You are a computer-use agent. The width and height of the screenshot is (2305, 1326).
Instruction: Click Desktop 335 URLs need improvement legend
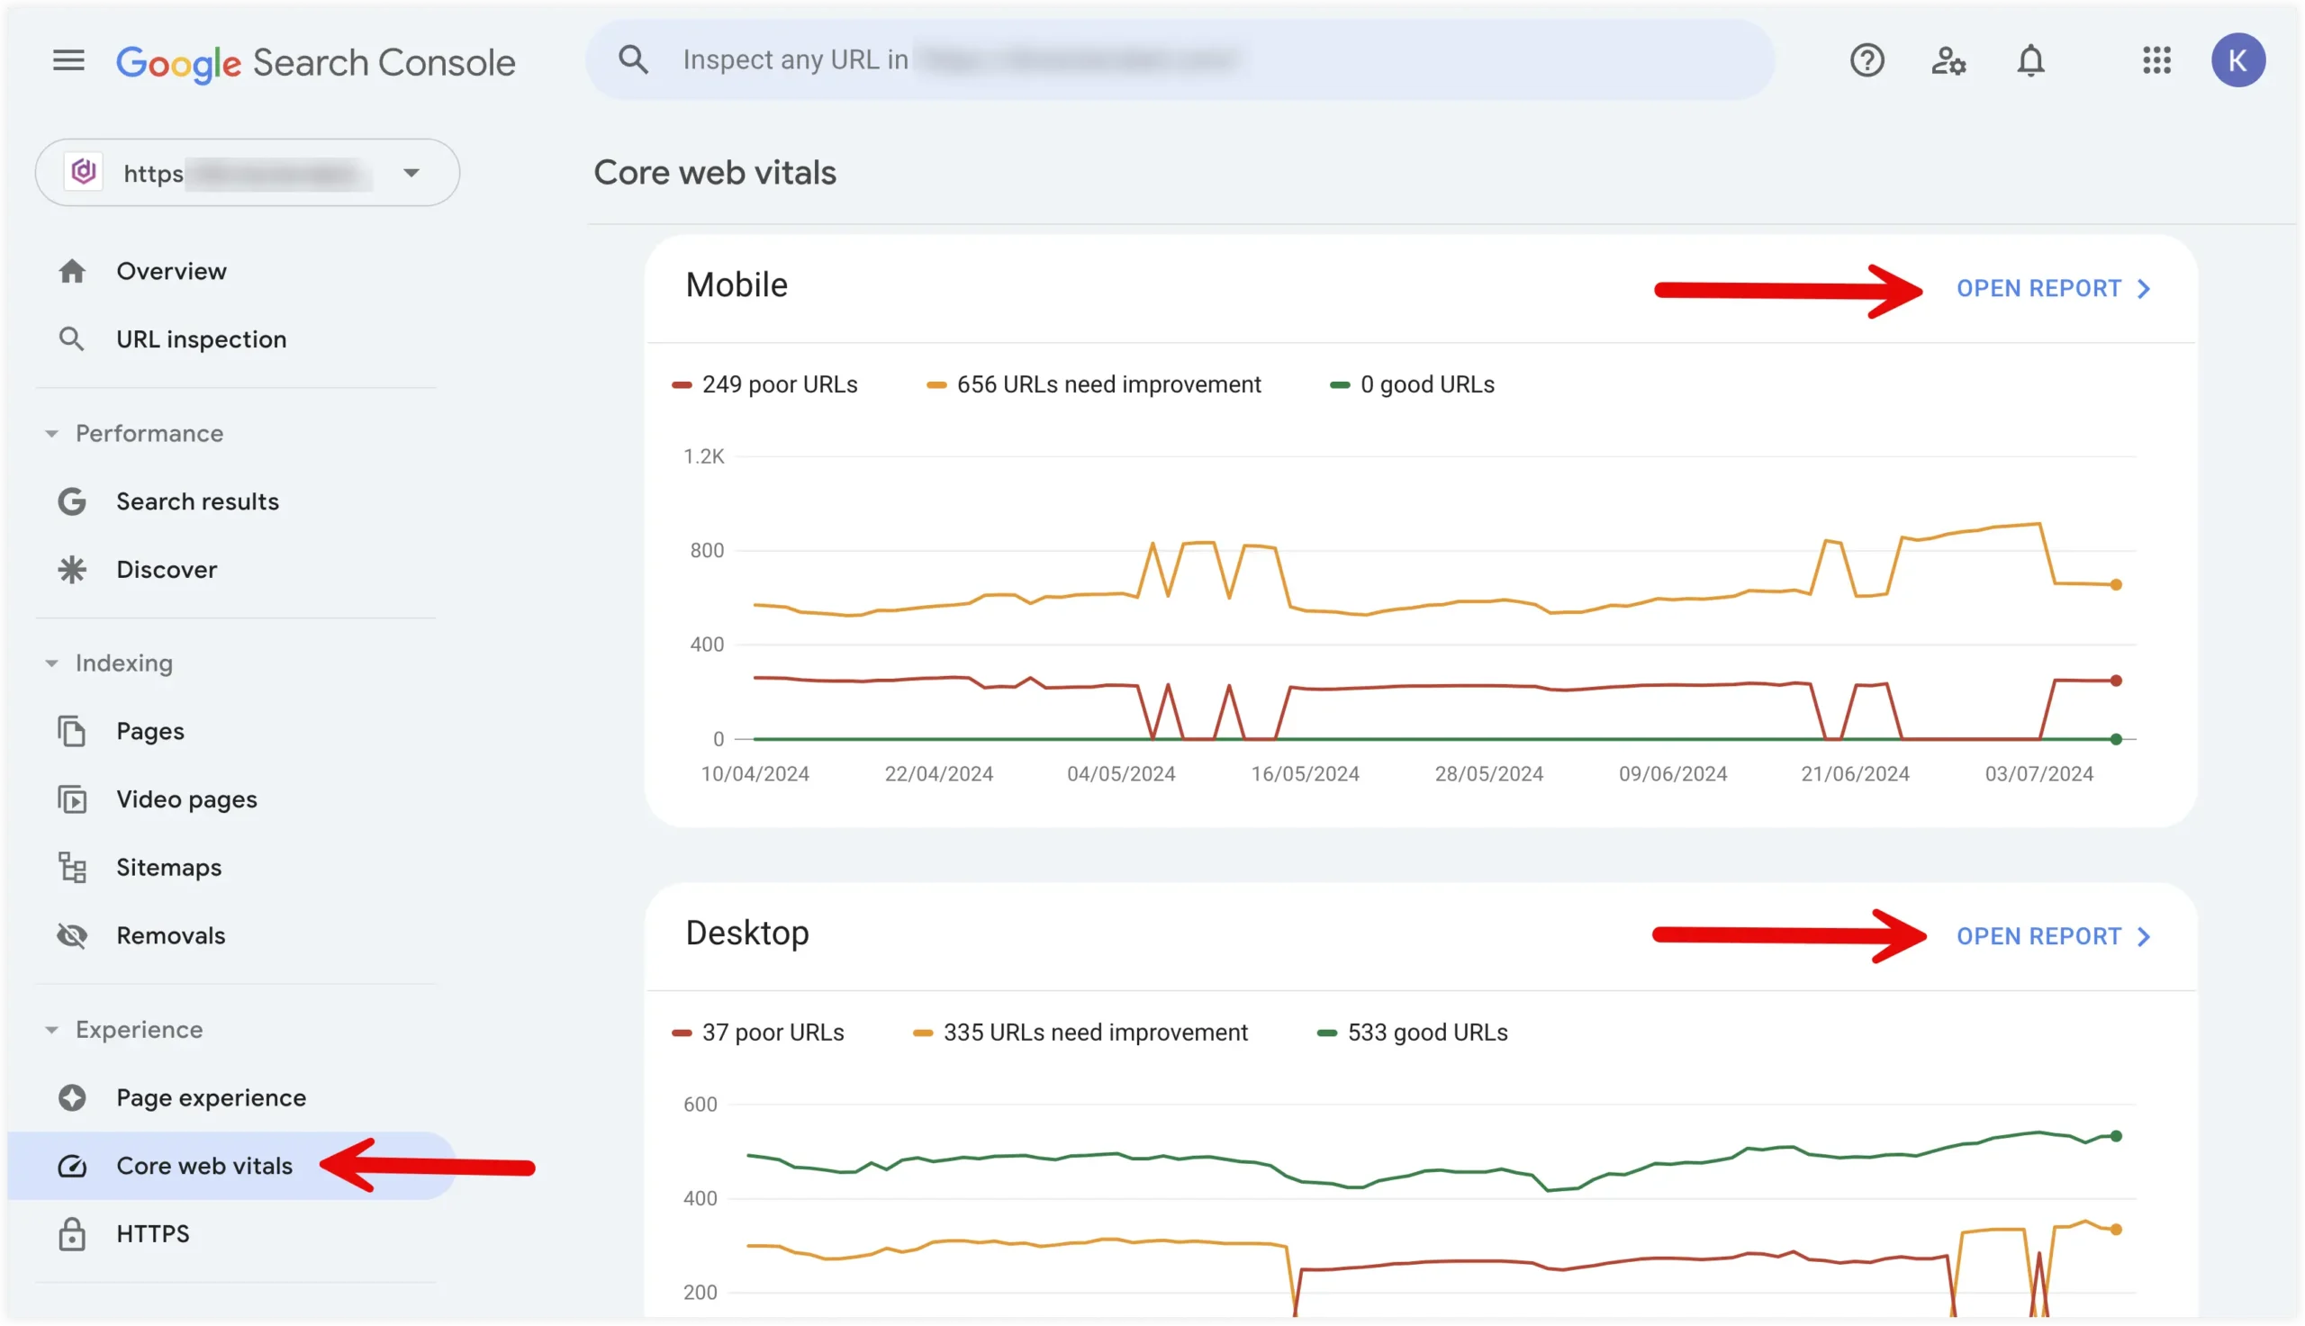pos(1080,1033)
